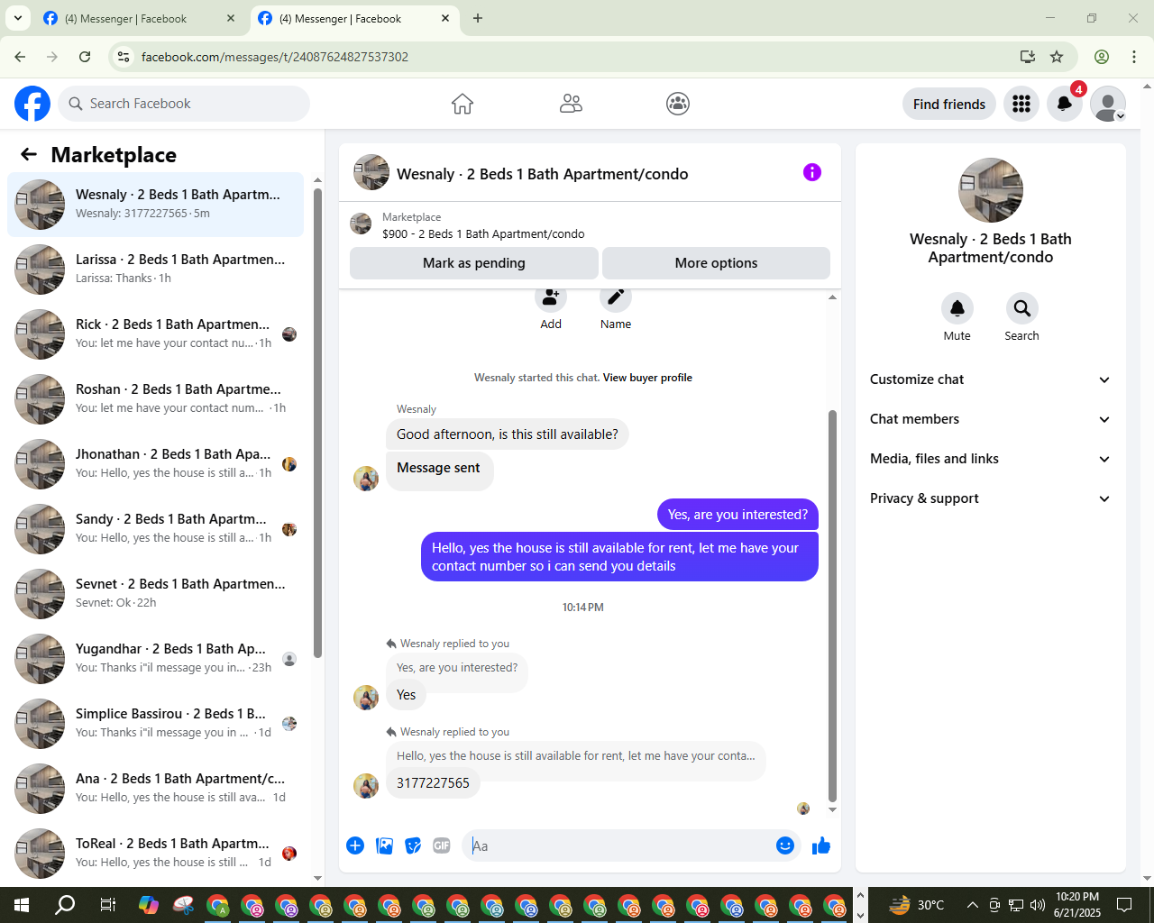Click Mark as pending button
The width and height of the screenshot is (1154, 923).
[474, 263]
